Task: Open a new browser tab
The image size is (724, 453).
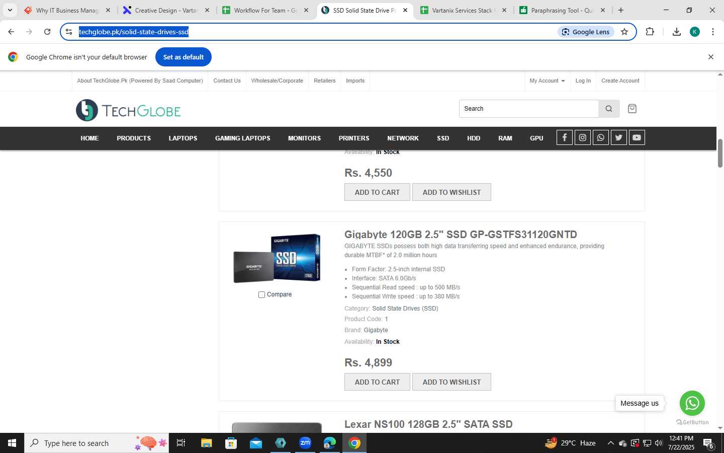Action: (x=621, y=10)
